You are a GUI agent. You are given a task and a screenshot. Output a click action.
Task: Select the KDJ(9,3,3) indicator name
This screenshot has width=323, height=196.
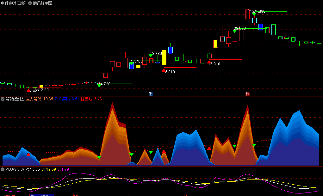pyautogui.click(x=15, y=169)
